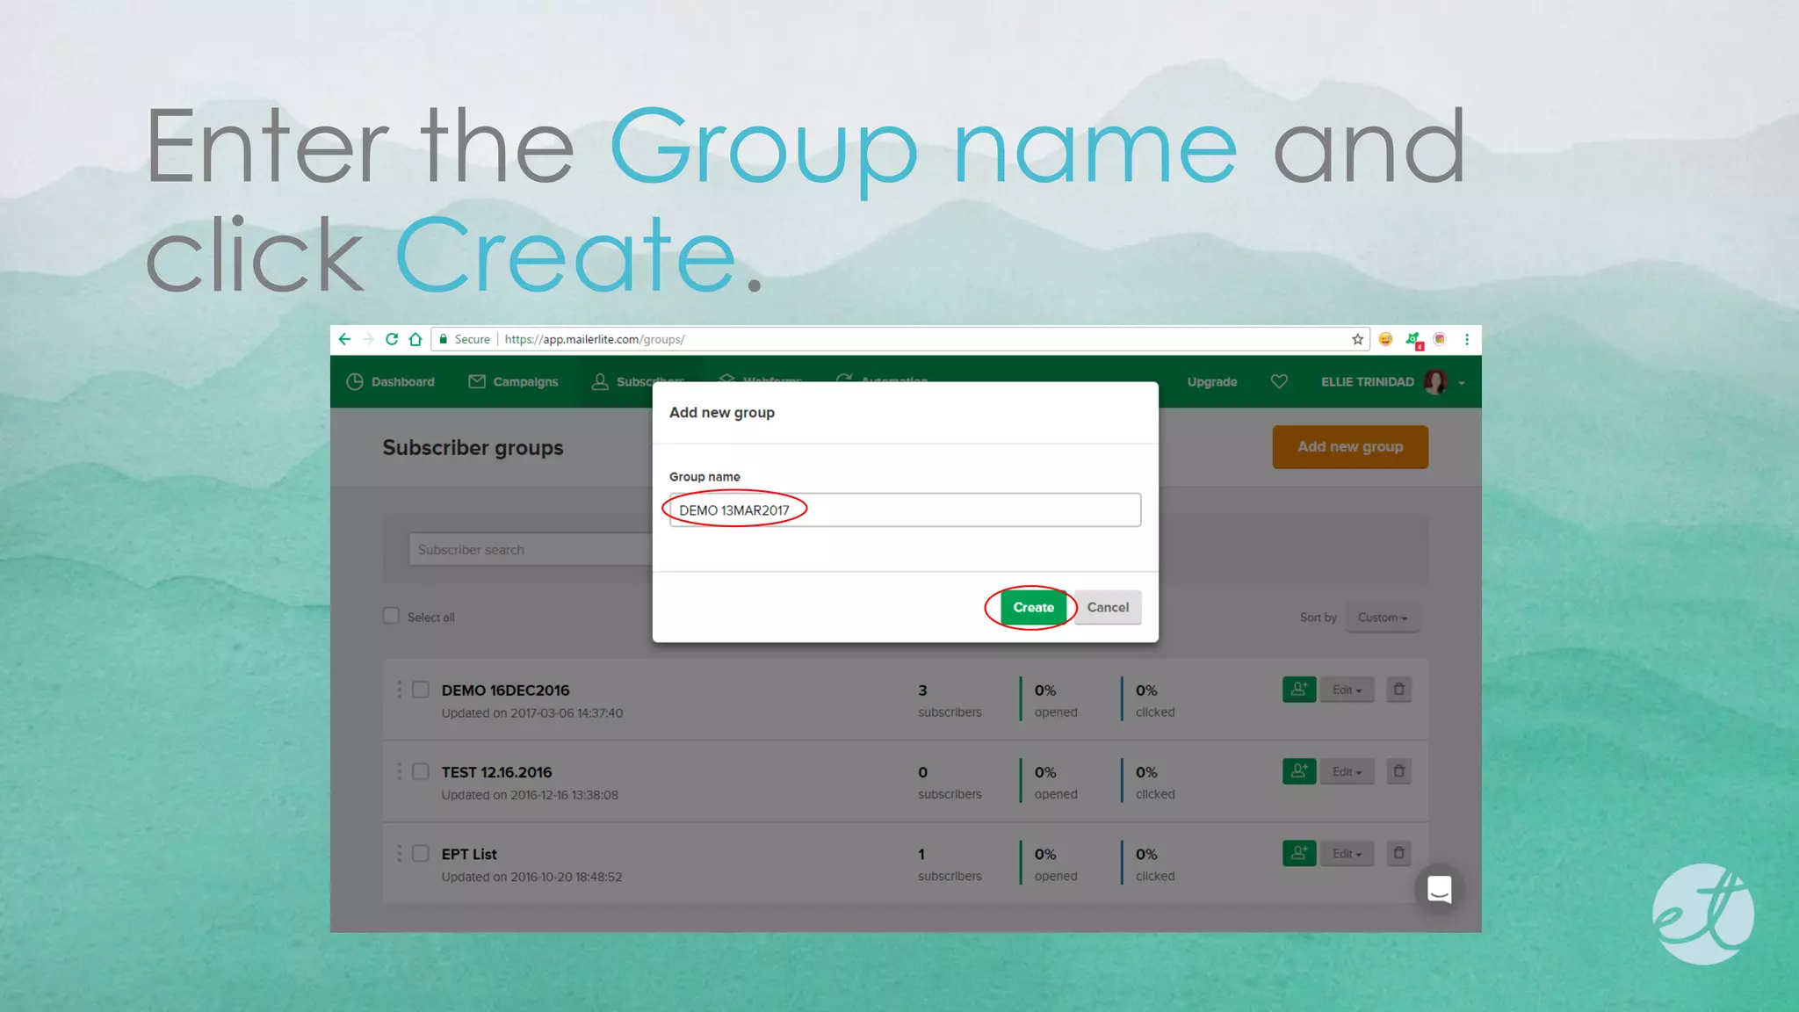Click the '3 subscribers' count of DEMO 16DEC2016
The height and width of the screenshot is (1012, 1799).
[x=950, y=700]
